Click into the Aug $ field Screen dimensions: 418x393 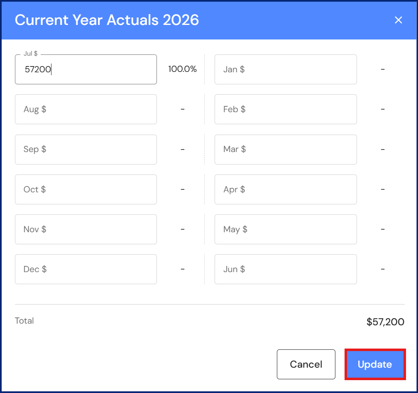tap(86, 109)
